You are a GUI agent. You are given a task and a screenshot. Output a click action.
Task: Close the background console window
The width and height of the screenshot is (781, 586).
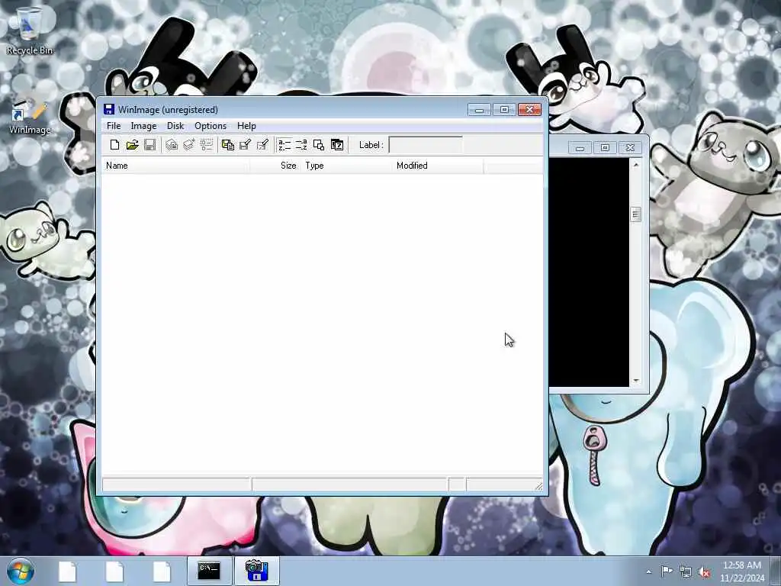click(x=630, y=147)
